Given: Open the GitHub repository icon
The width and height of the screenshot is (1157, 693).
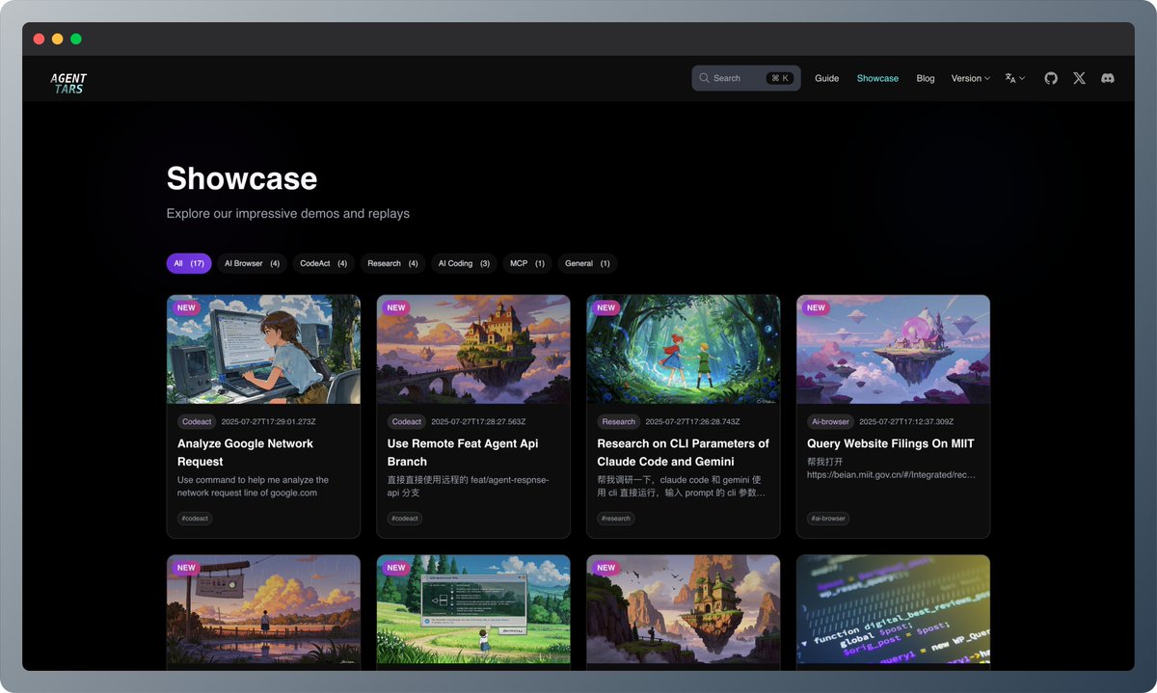Looking at the screenshot, I should [1051, 78].
